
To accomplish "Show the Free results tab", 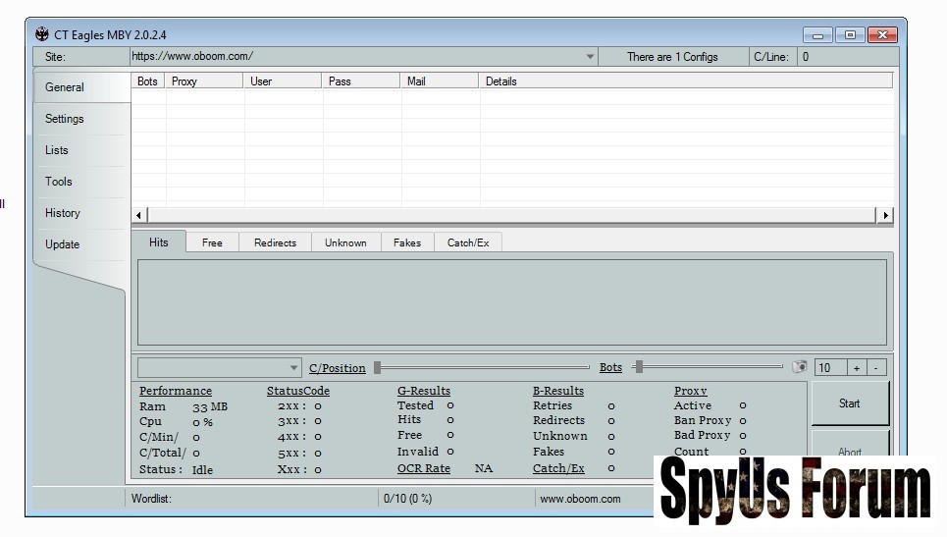I will [212, 242].
